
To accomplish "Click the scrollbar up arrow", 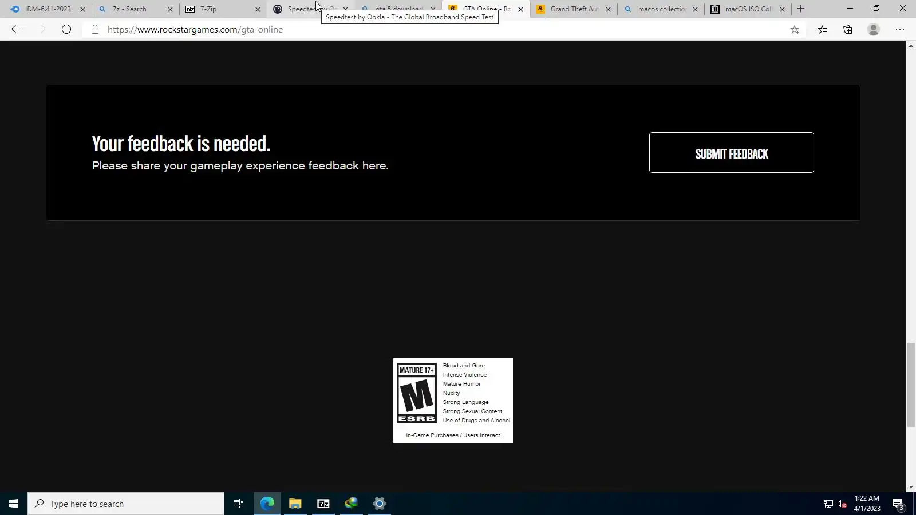I will coord(911,45).
